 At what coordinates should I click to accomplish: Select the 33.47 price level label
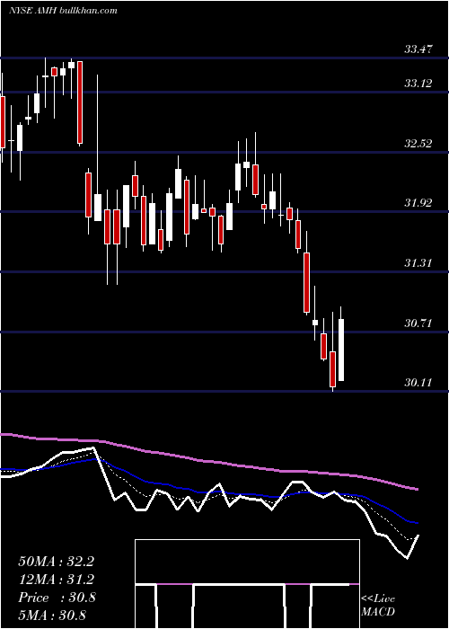point(418,49)
